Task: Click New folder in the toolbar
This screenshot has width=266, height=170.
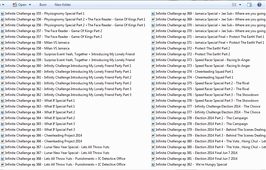Action: pyautogui.click(x=63, y=5)
